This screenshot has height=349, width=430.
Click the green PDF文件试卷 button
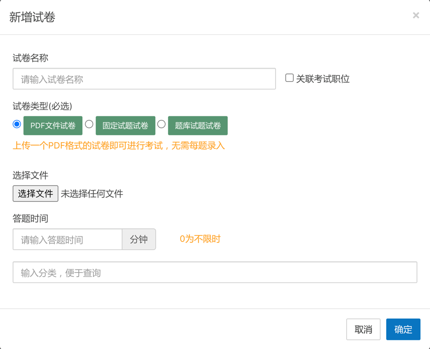[x=53, y=126]
